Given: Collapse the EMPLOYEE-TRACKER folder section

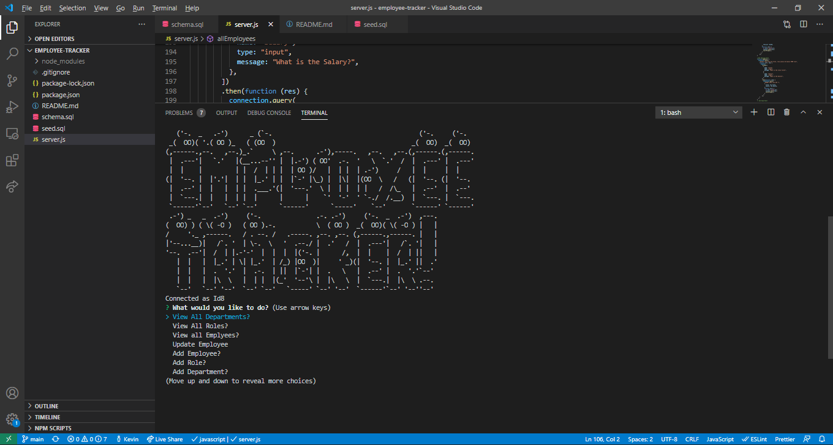Looking at the screenshot, I should point(89,51).
